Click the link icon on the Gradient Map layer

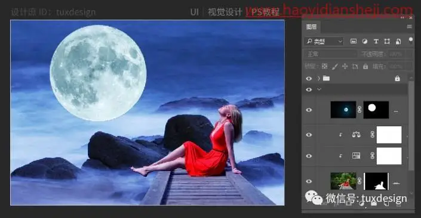click(373, 155)
